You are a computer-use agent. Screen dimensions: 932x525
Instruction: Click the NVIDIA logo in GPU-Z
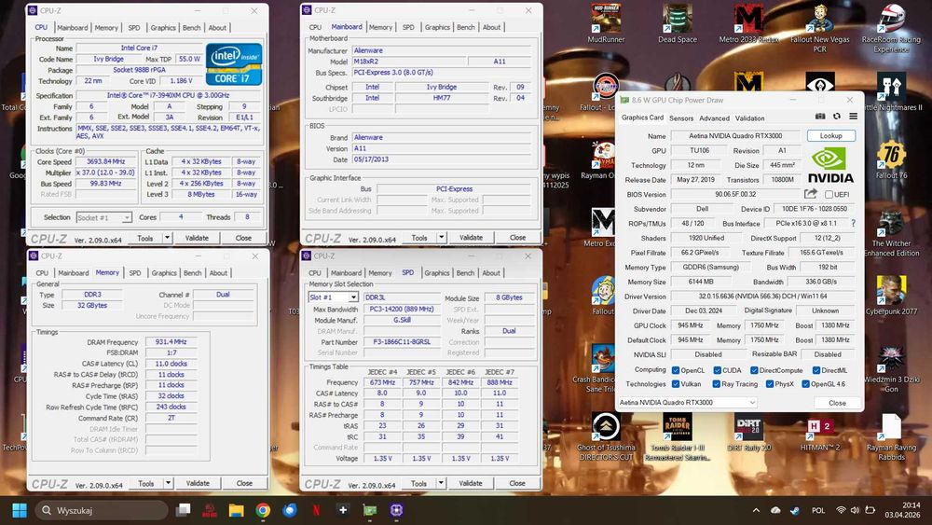[x=830, y=166]
